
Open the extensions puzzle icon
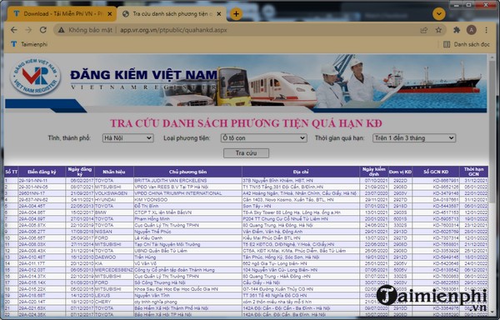click(457, 30)
